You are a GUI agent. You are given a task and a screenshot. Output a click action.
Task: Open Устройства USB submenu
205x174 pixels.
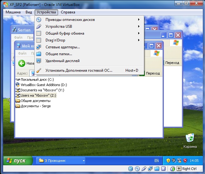89,27
